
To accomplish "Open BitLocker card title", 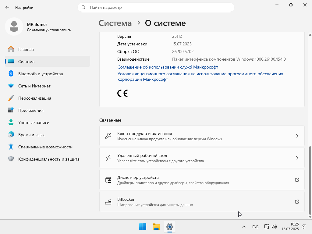I will (126, 199).
